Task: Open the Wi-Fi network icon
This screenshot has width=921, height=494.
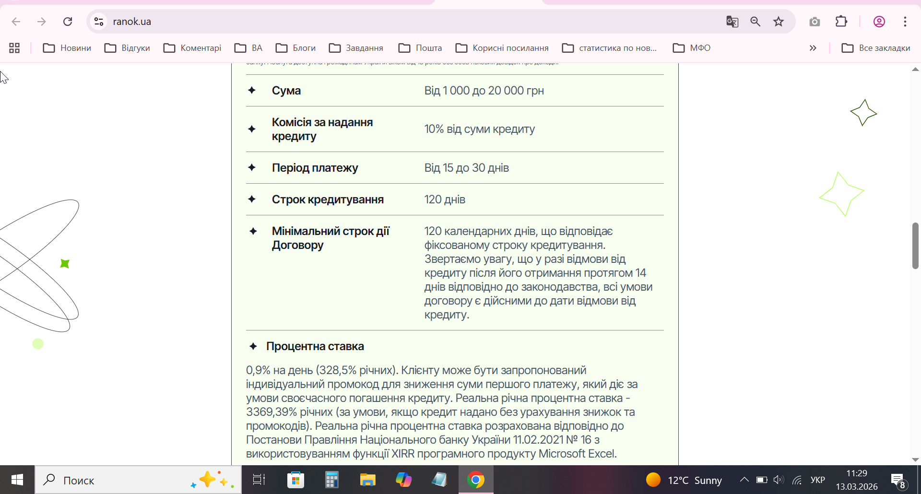Action: pos(797,480)
